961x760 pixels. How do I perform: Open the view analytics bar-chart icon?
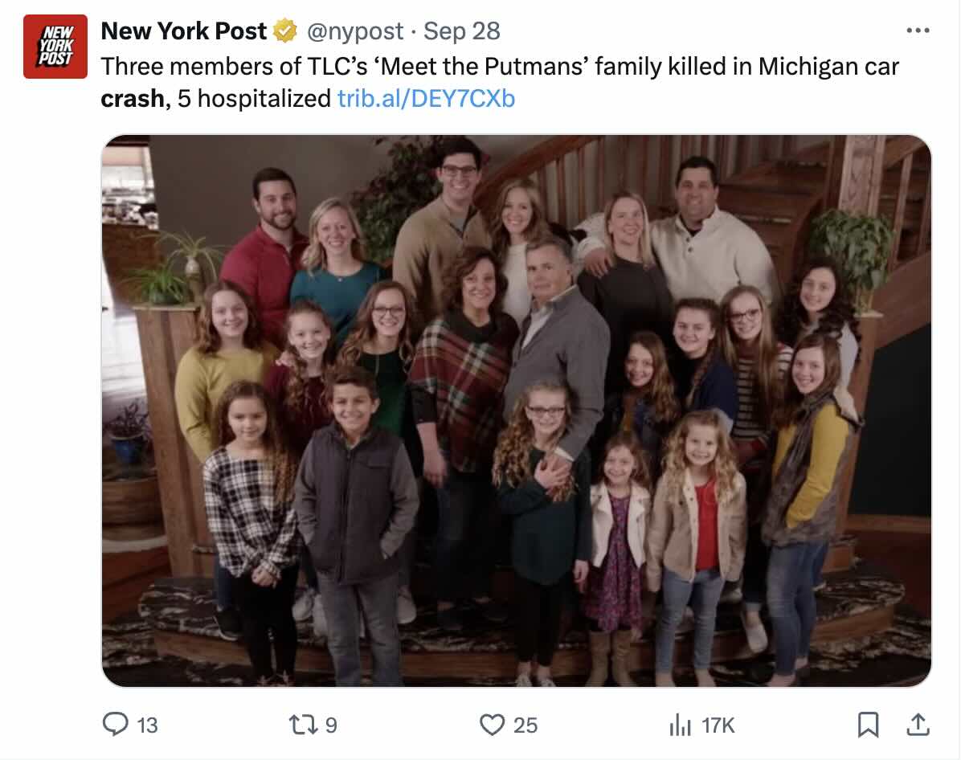(680, 725)
